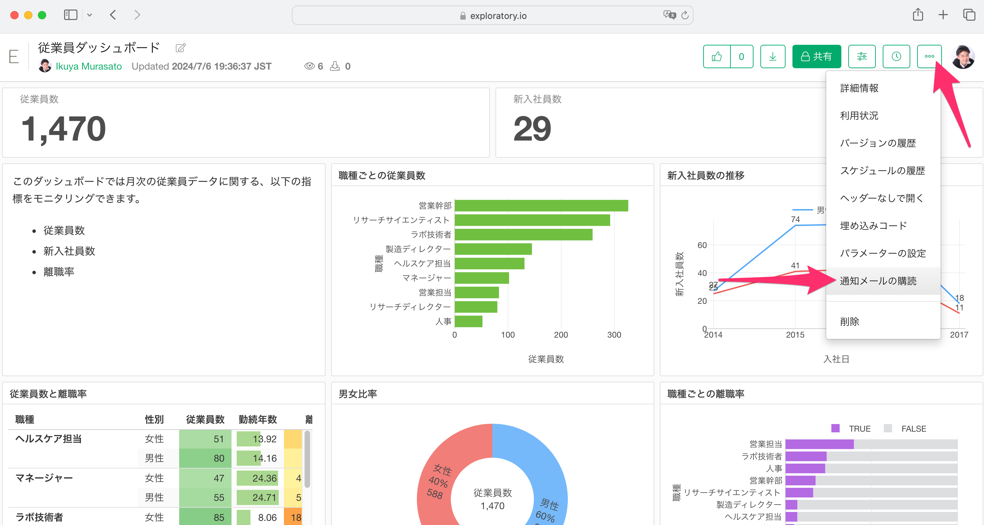Viewport: 984px width, 525px height.
Task: Click the schedule clock icon
Action: click(x=896, y=56)
